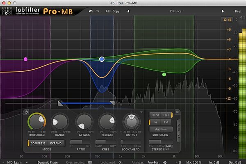Open the Help menu
This screenshot has height=164, width=246.
tap(238, 11)
